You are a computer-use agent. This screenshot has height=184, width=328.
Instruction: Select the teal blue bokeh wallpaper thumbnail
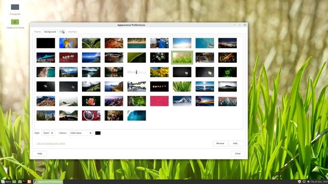coord(137,116)
